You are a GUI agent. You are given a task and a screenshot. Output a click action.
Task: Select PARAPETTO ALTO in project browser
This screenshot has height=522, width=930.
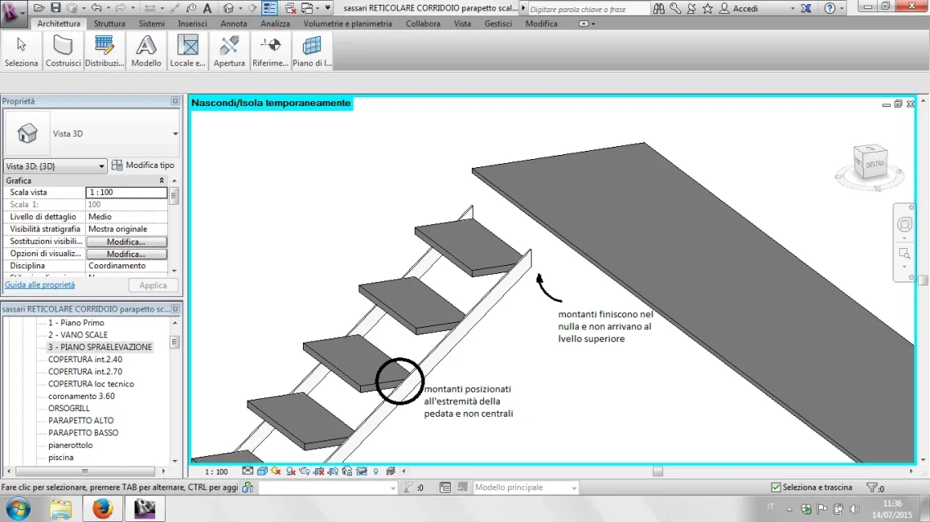[x=81, y=420]
